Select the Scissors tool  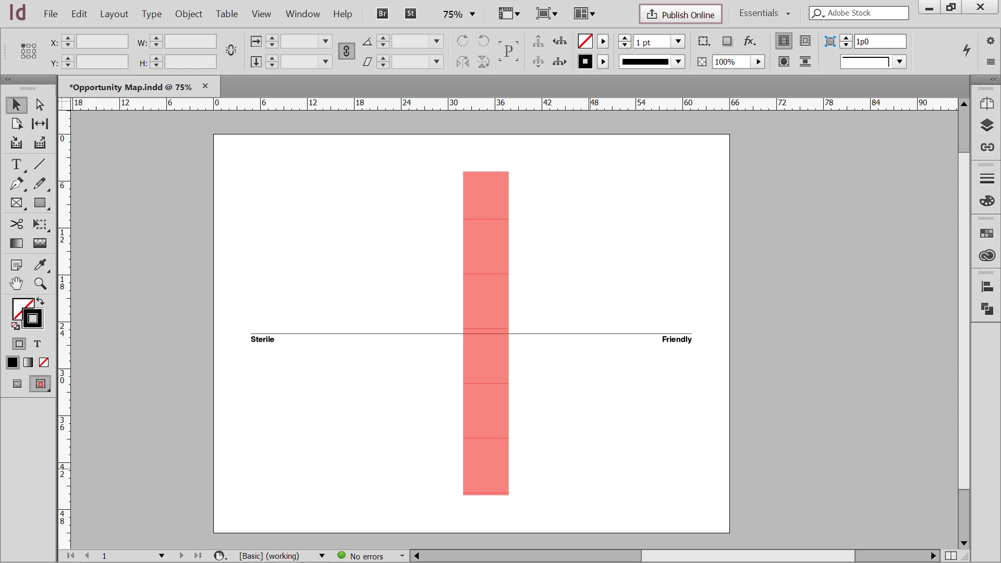click(x=16, y=224)
